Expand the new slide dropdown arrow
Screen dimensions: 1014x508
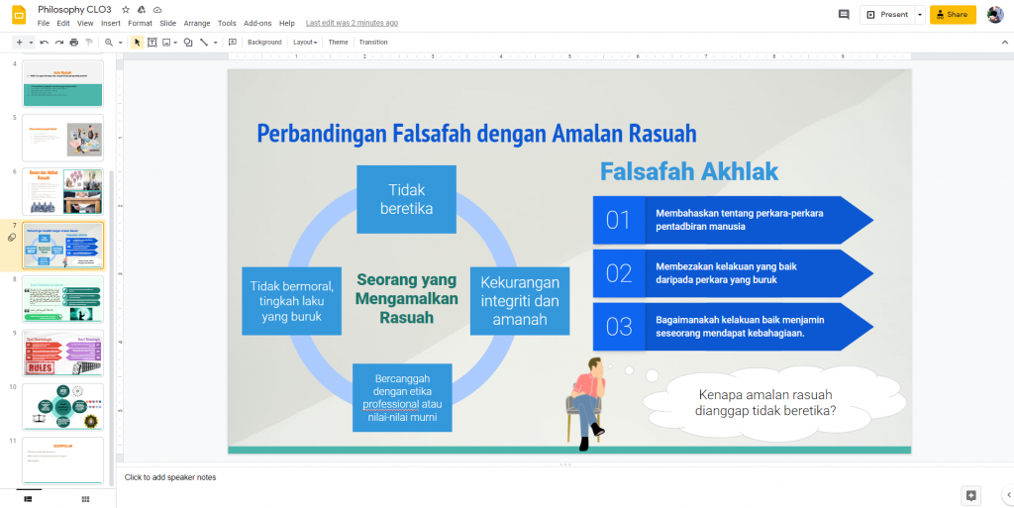[31, 43]
